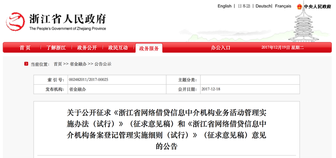
Task: Open the 政务公开 navigation tab
Action: pyautogui.click(x=87, y=48)
